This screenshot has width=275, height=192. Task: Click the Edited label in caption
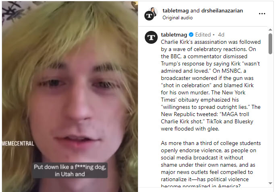(x=203, y=35)
